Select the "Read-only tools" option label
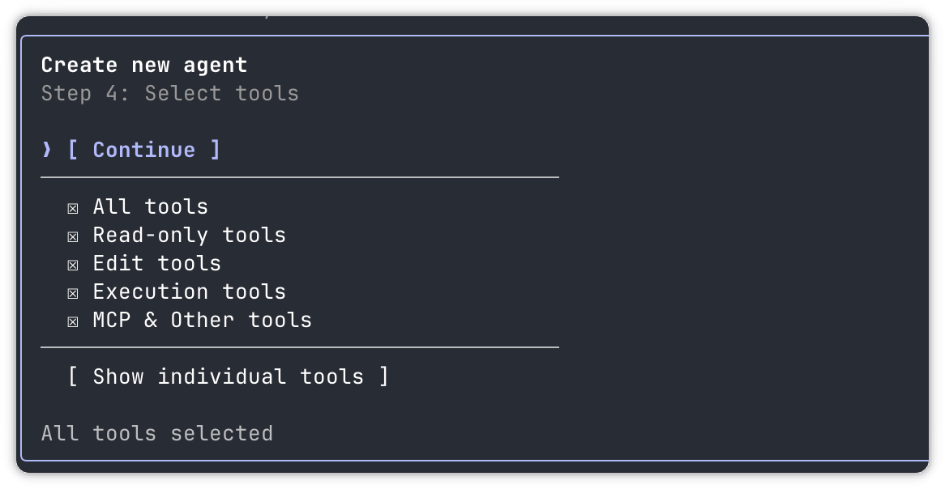This screenshot has height=489, width=945. point(189,235)
